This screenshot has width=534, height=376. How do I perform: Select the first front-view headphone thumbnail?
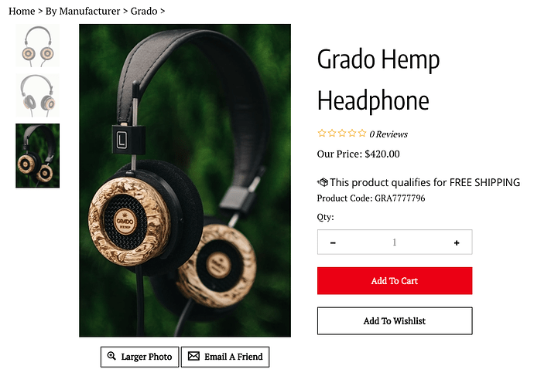point(37,46)
